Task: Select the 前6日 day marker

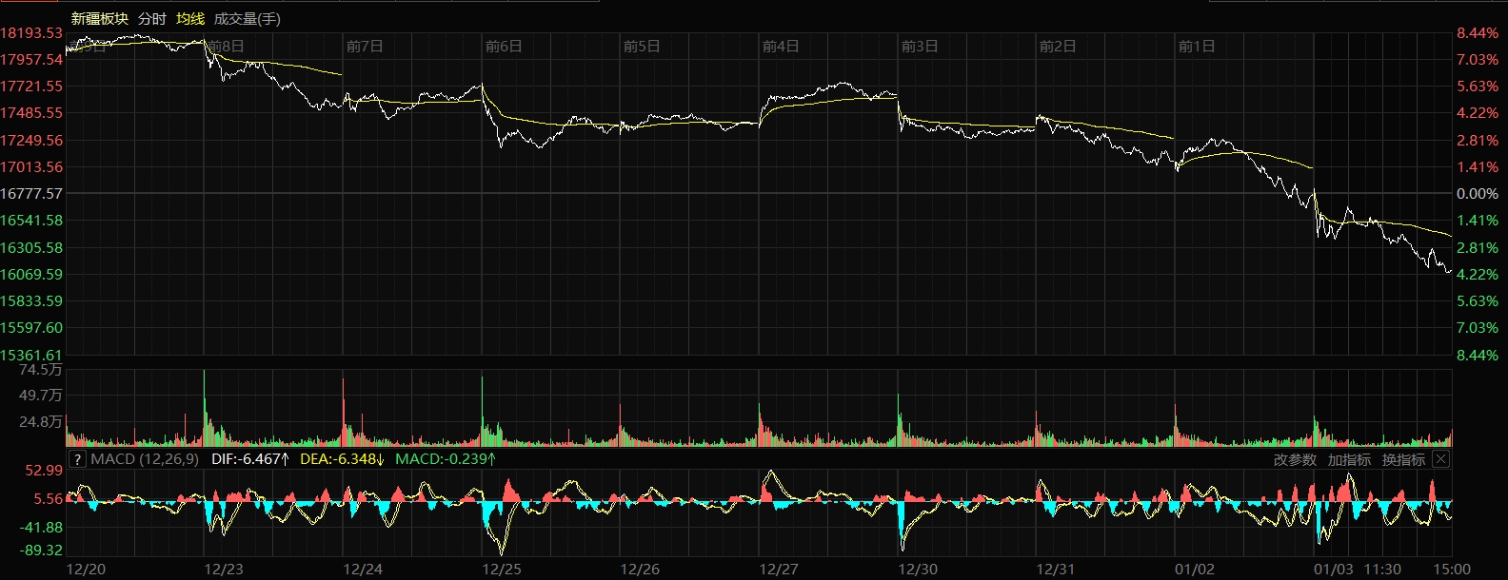Action: (x=504, y=46)
